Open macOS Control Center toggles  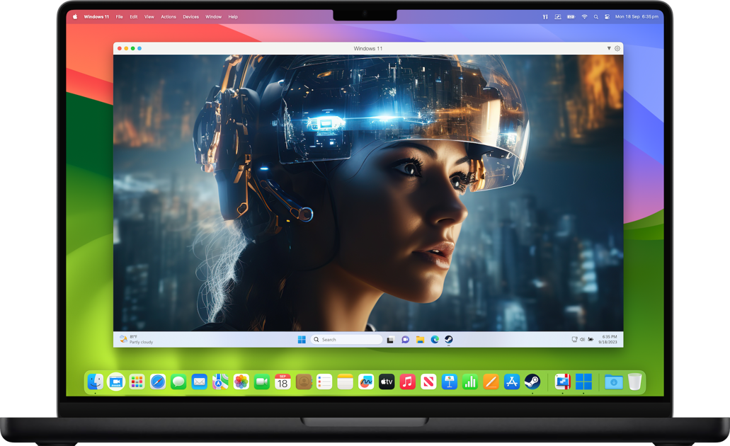607,16
